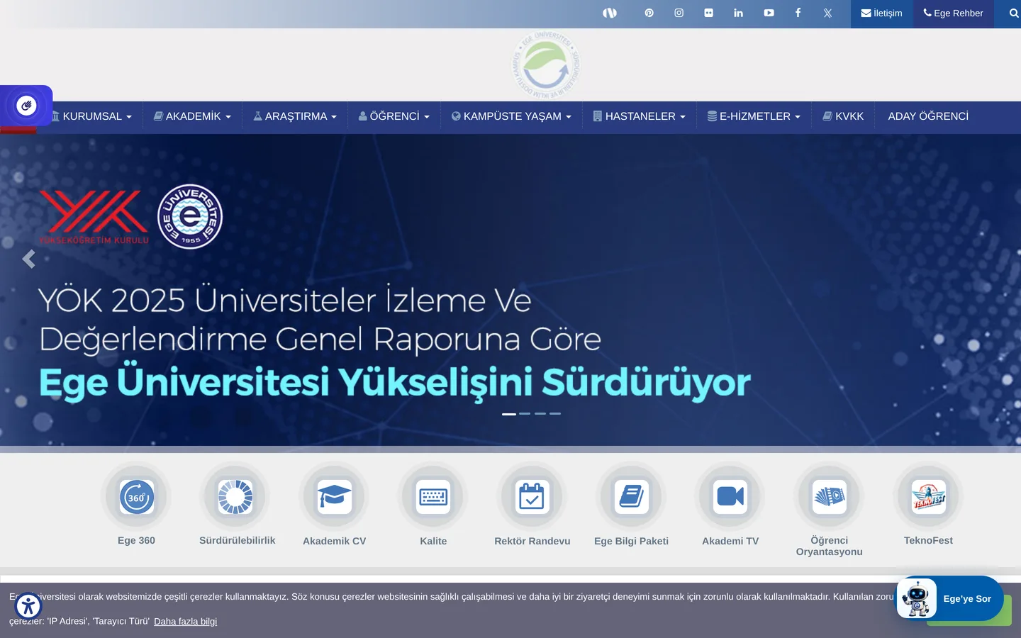Open the Pinterest social icon

pos(649,13)
